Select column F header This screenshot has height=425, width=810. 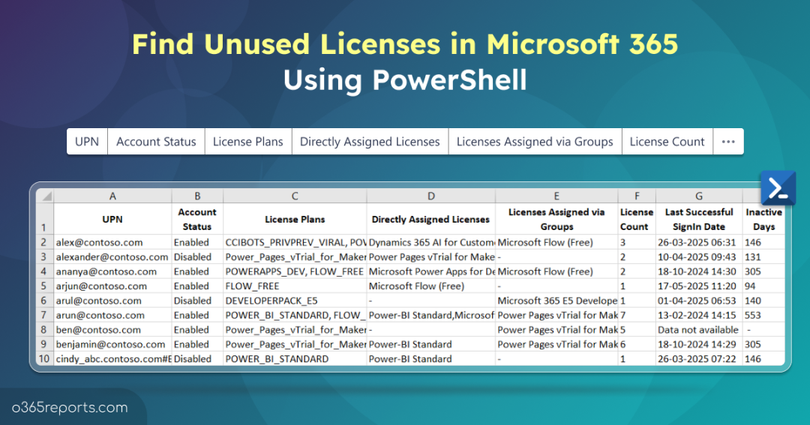tap(637, 196)
